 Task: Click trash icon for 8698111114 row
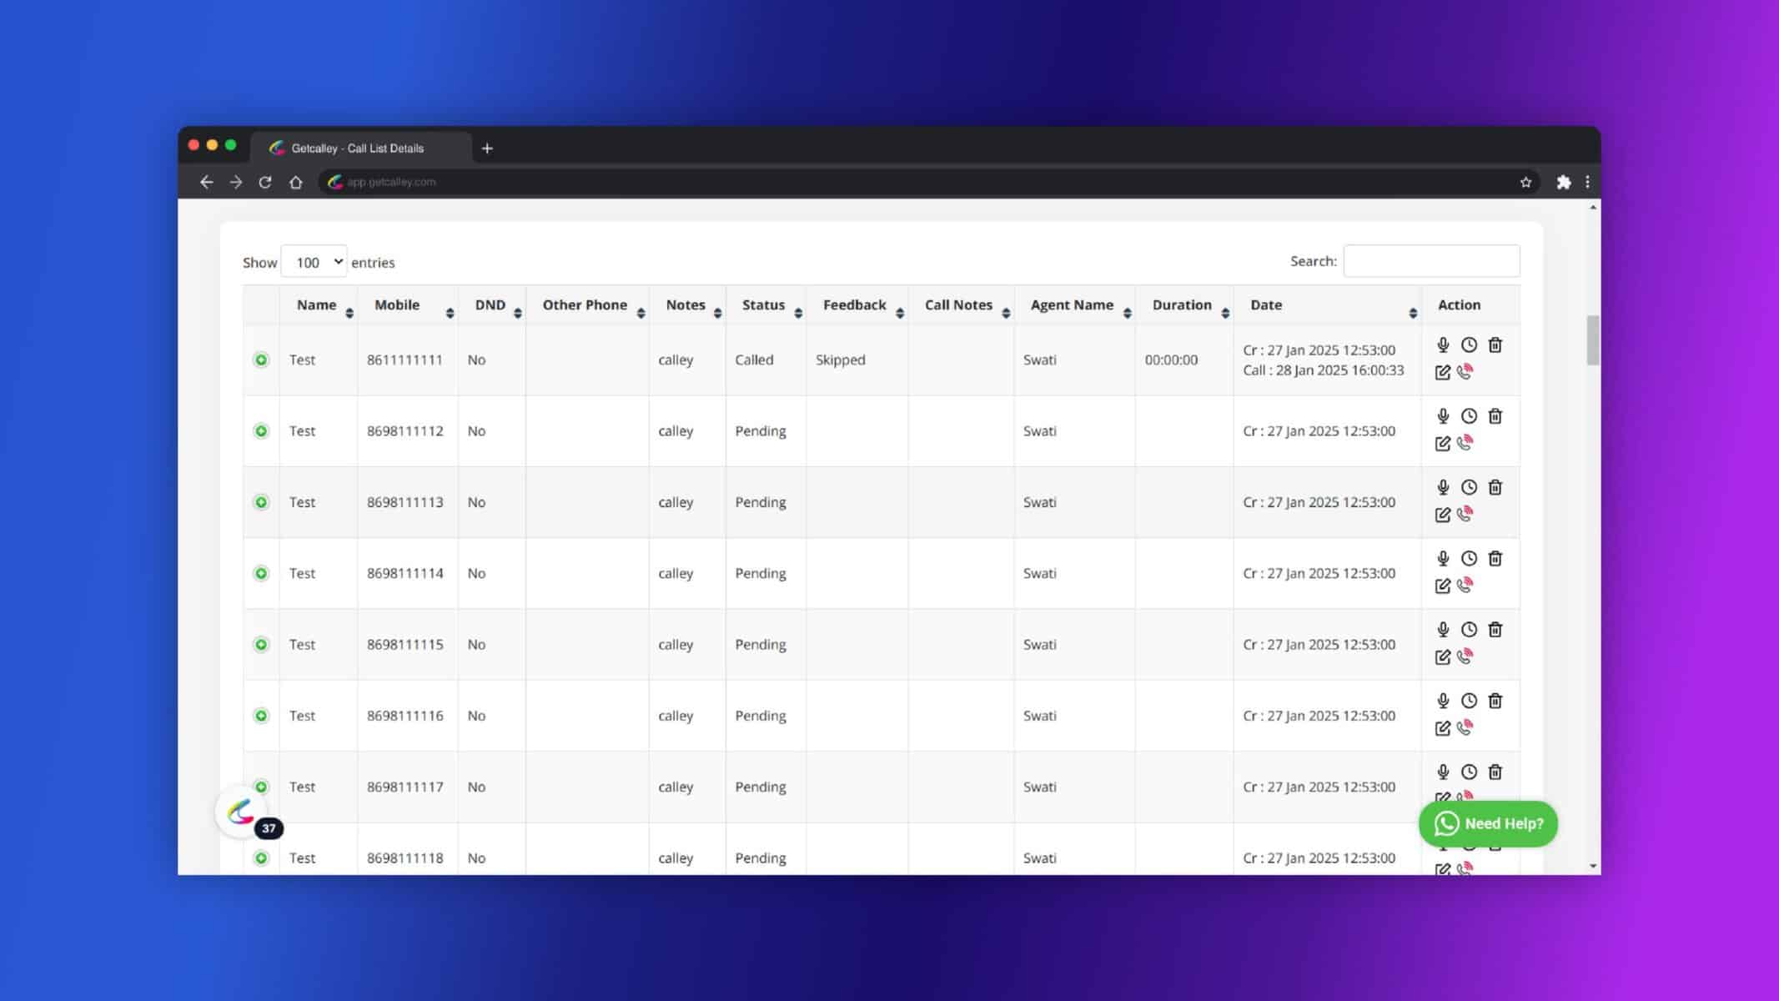pos(1495,558)
